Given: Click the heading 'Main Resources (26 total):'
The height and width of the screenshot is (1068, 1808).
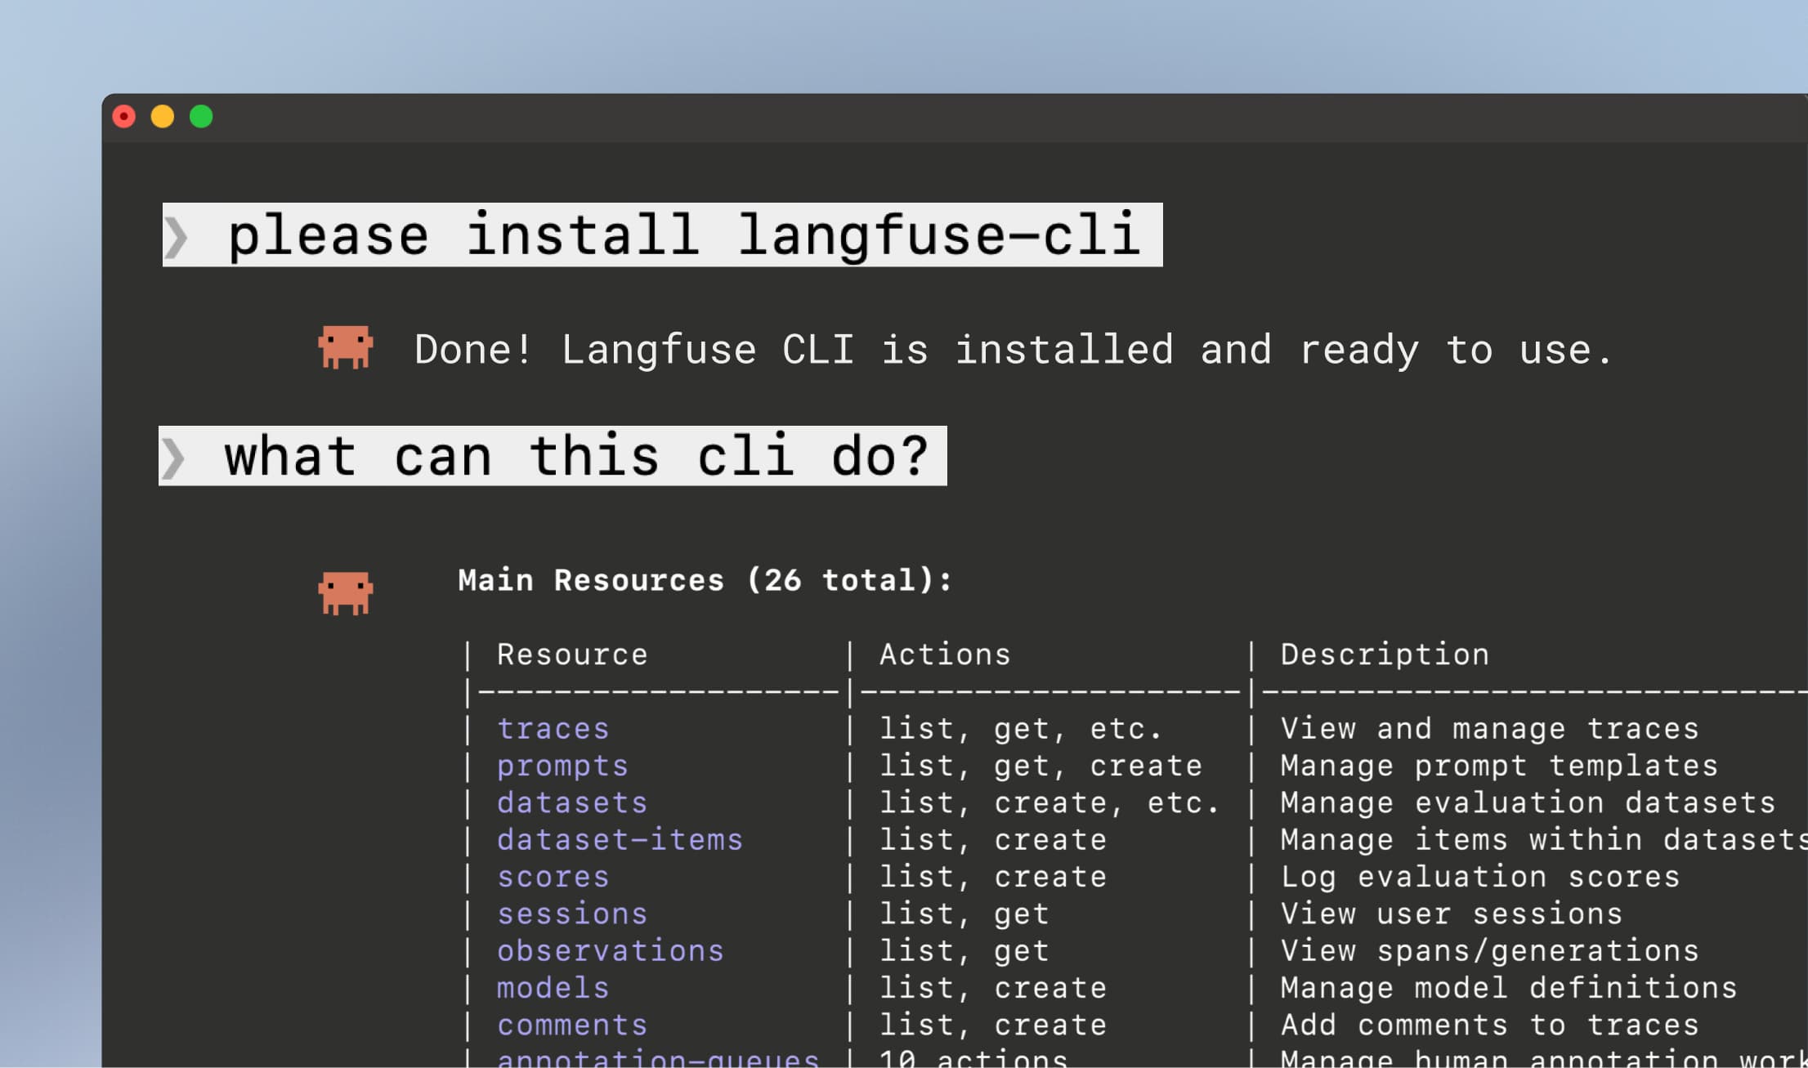Looking at the screenshot, I should point(705,580).
